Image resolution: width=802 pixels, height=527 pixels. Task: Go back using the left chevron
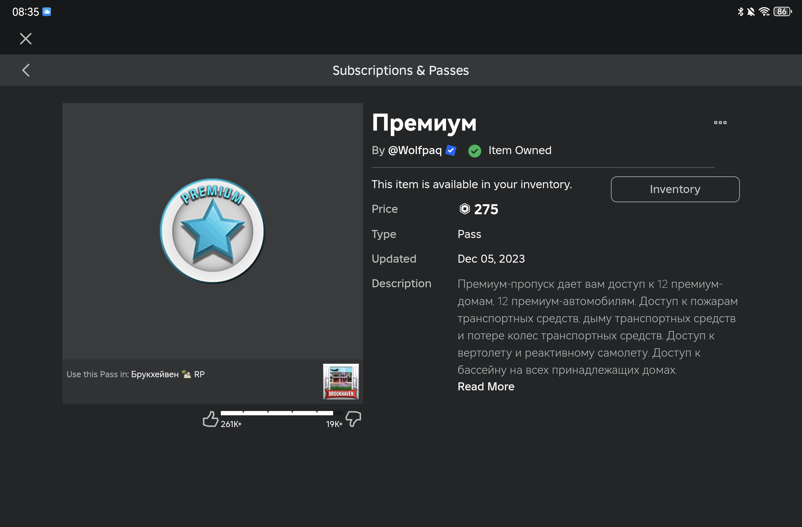click(x=26, y=70)
